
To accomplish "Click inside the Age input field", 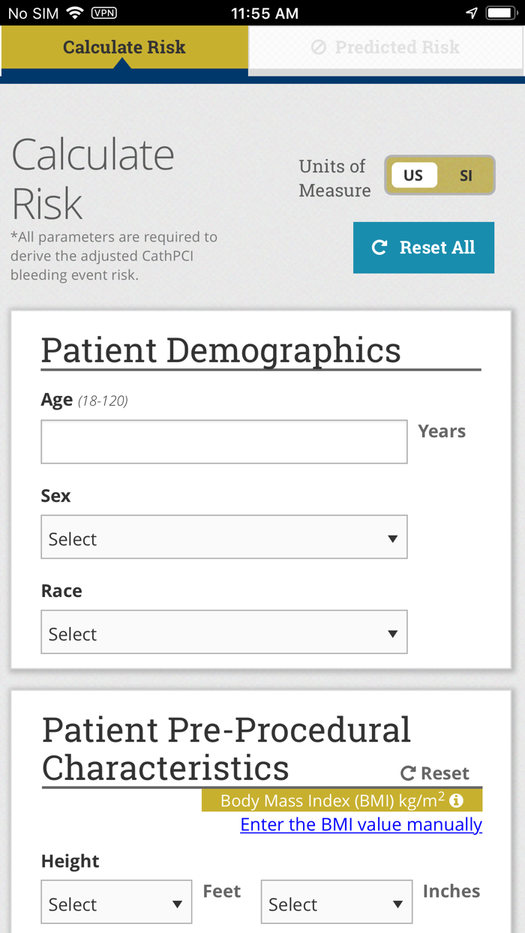I will 223,442.
